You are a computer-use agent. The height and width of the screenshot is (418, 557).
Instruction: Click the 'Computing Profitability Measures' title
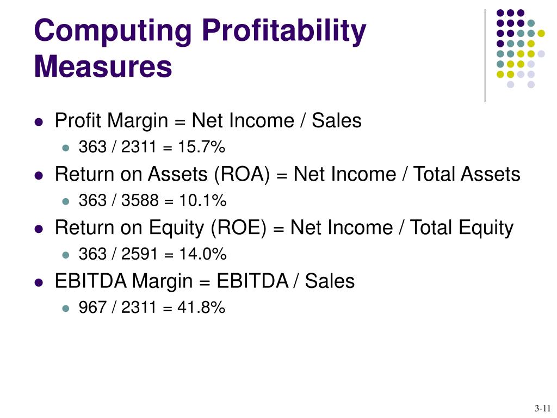(200, 48)
